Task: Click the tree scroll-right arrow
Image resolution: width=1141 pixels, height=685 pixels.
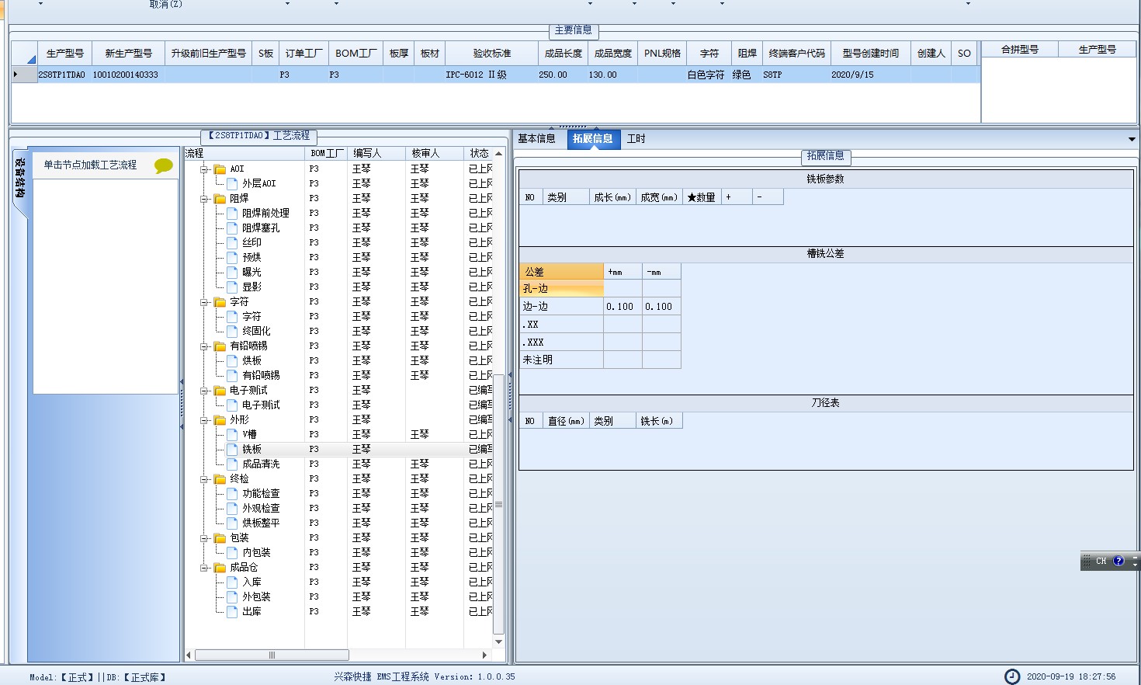Action: coord(485,655)
